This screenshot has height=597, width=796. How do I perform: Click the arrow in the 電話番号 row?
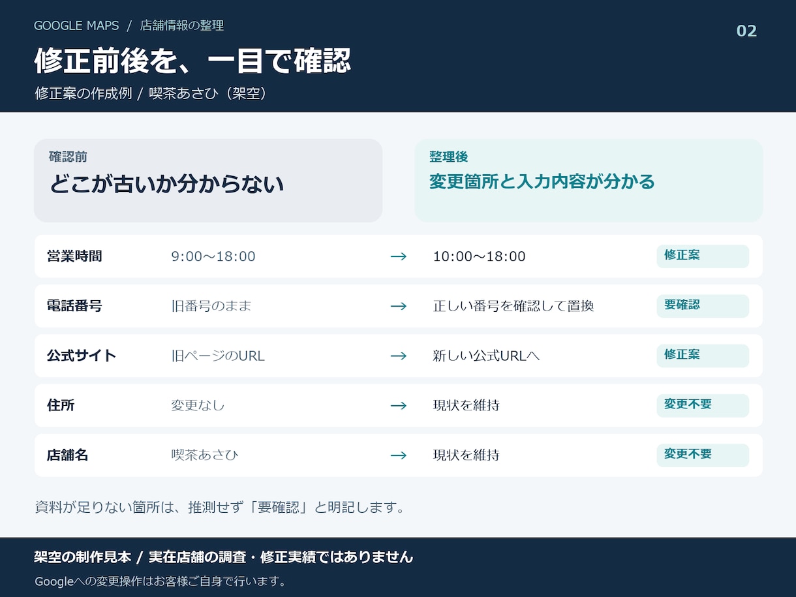398,306
